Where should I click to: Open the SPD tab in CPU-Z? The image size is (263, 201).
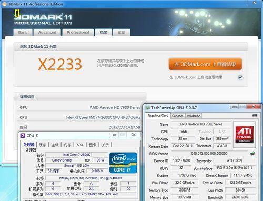click(80, 145)
